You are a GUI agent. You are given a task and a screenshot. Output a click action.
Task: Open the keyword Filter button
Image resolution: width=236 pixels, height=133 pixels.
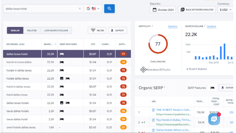click(97, 30)
